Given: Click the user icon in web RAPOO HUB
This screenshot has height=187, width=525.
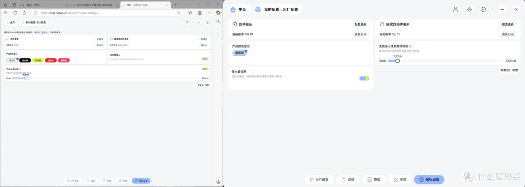Looking at the screenshot, I should pos(187,22).
